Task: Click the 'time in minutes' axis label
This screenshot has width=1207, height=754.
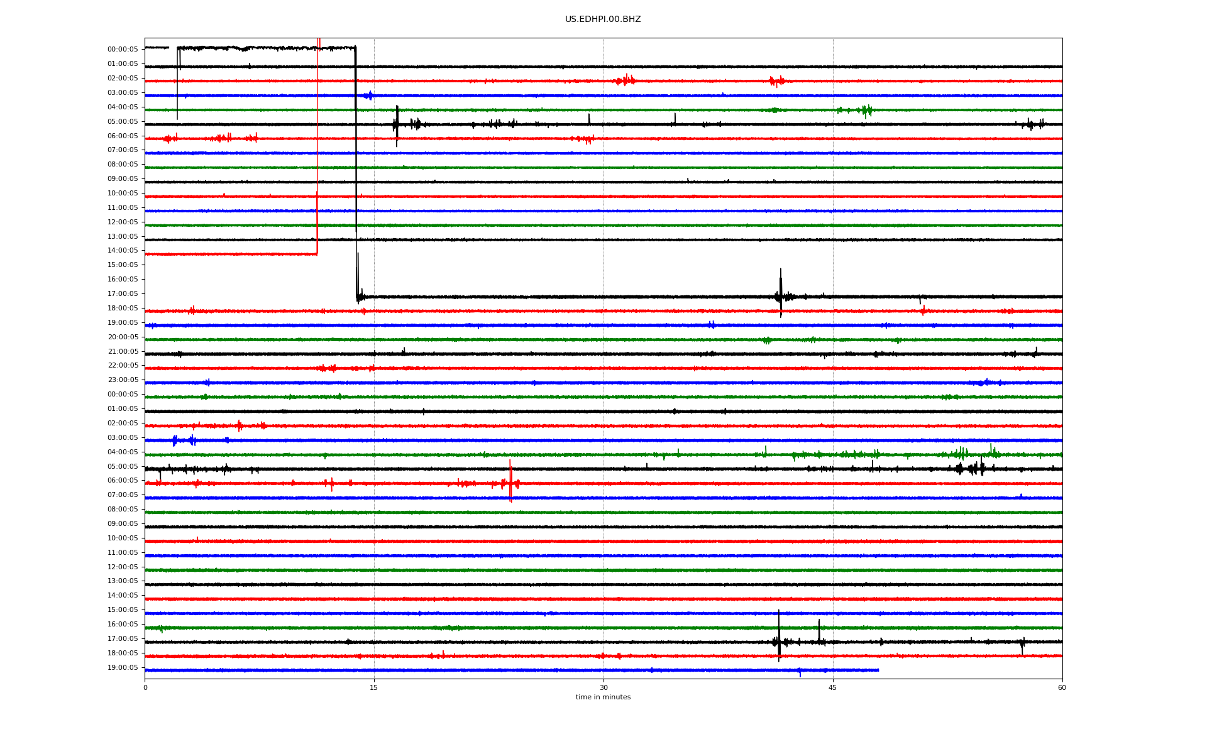Action: point(603,697)
